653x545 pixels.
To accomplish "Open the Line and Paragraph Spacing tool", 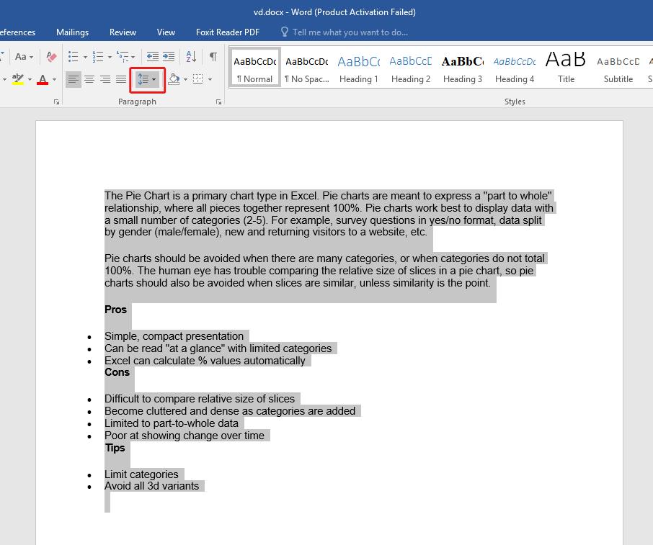I will pos(146,79).
